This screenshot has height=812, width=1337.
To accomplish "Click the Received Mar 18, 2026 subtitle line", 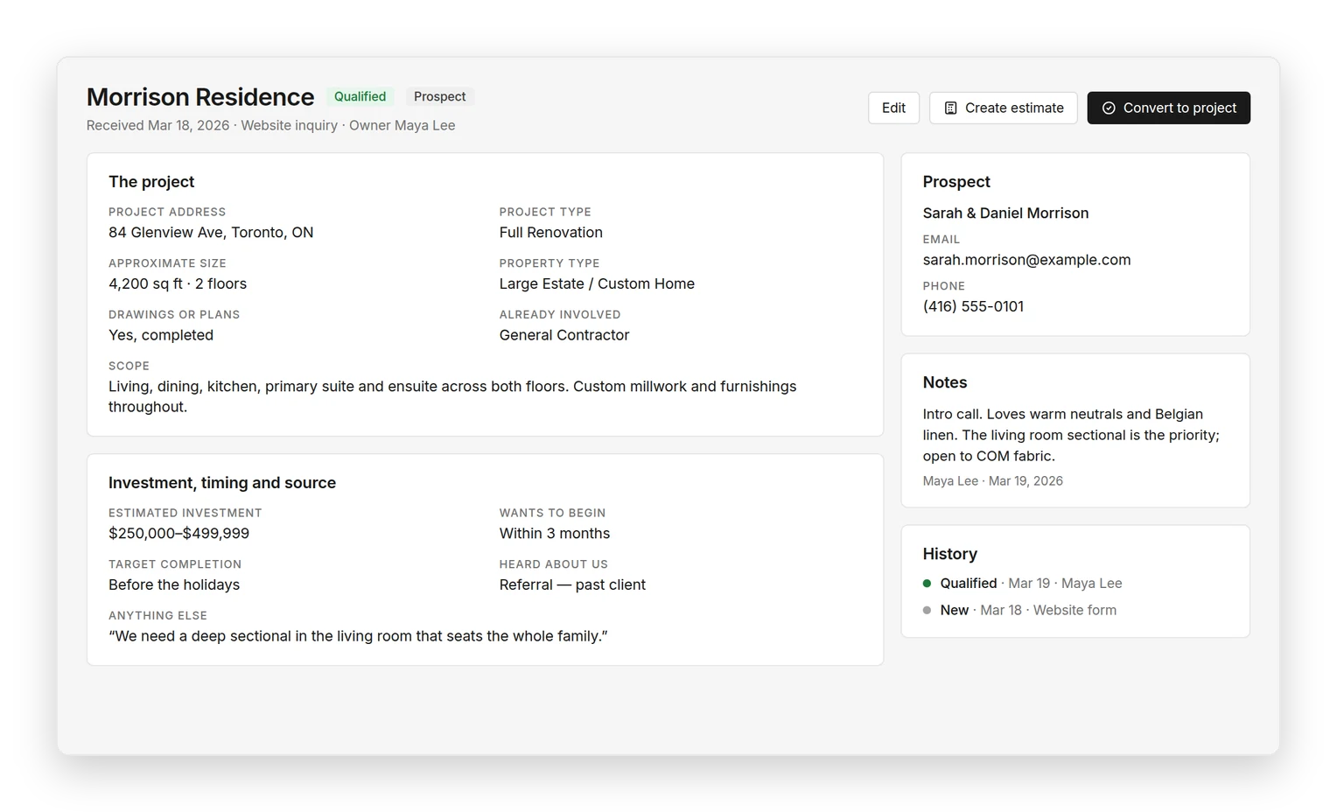I will [270, 125].
